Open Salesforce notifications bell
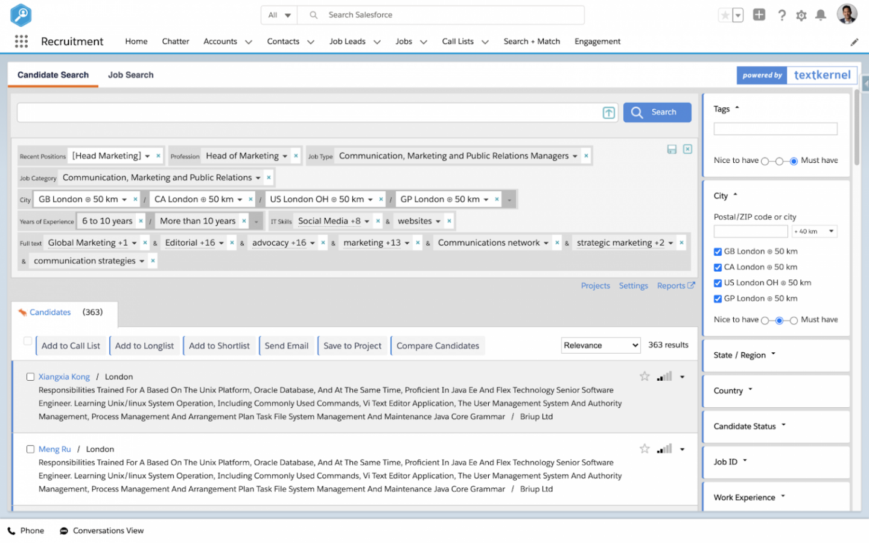869x543 pixels. pyautogui.click(x=821, y=15)
